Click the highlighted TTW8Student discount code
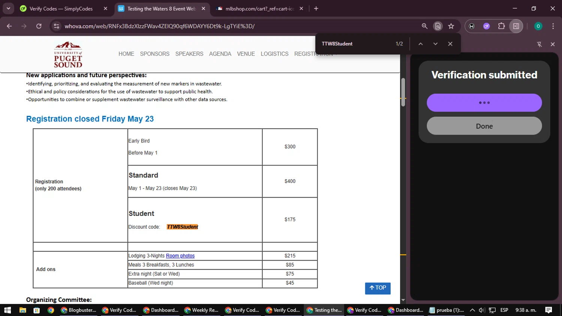 coord(182,227)
